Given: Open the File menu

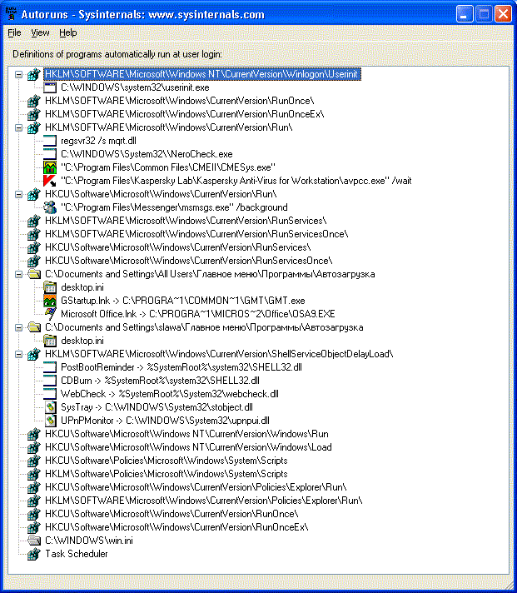Looking at the screenshot, I should [x=14, y=33].
